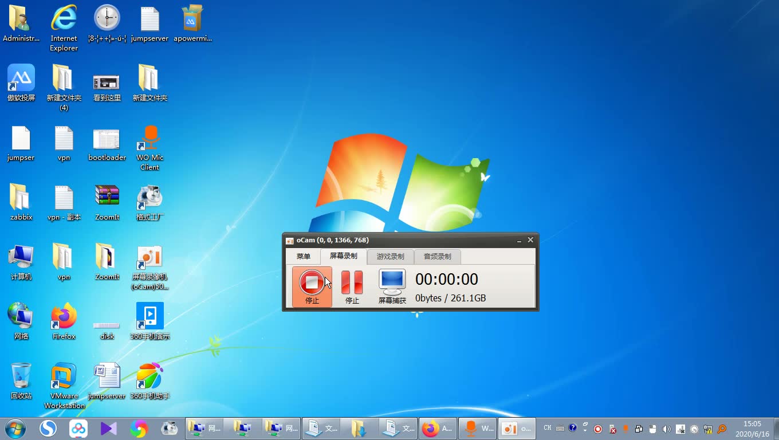The image size is (779, 440).
Task: Select the 回收站 recycle bin
Action: tap(21, 382)
